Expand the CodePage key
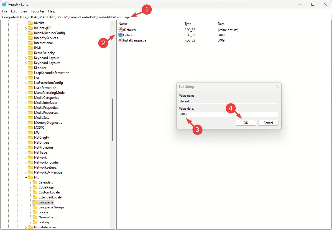 click(x=30, y=187)
